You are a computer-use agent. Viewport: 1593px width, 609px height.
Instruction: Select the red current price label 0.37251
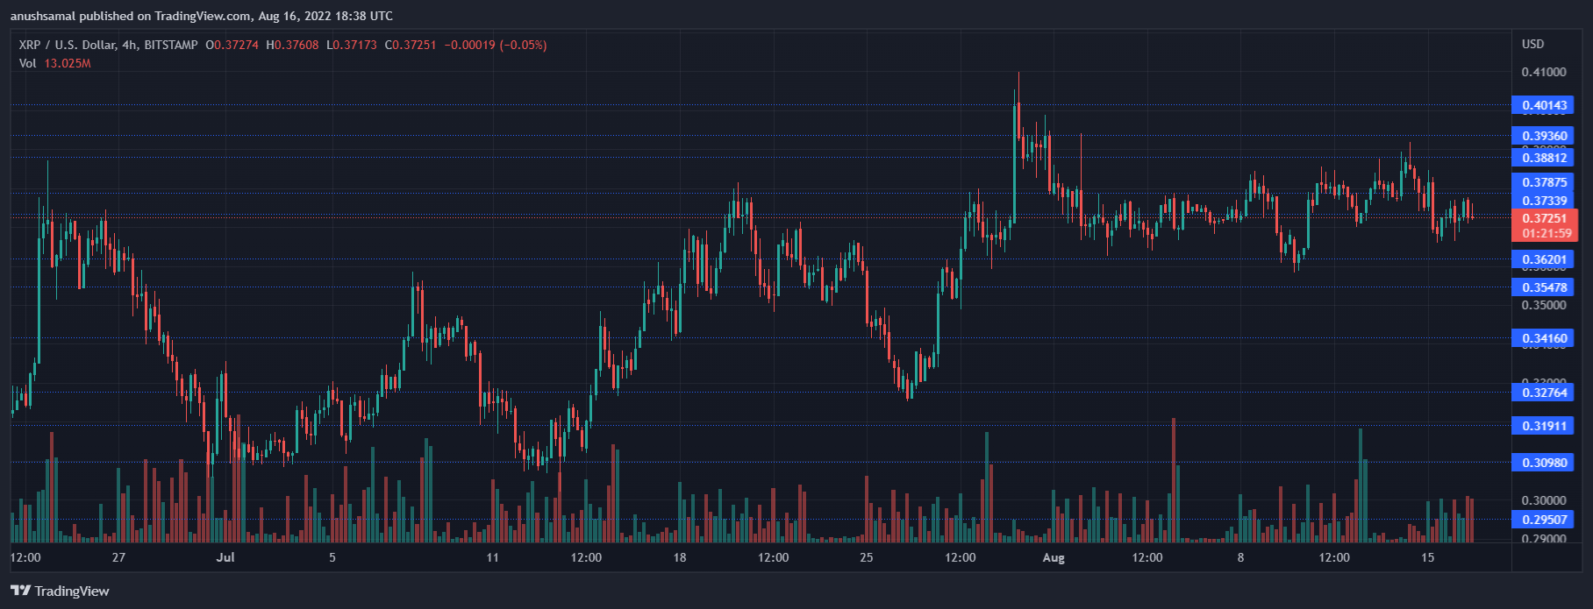point(1544,219)
